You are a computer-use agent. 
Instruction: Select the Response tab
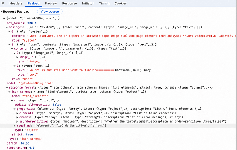(69, 3)
